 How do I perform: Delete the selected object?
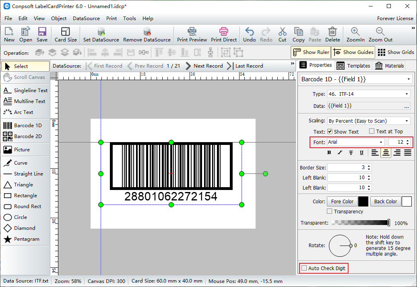[x=332, y=35]
